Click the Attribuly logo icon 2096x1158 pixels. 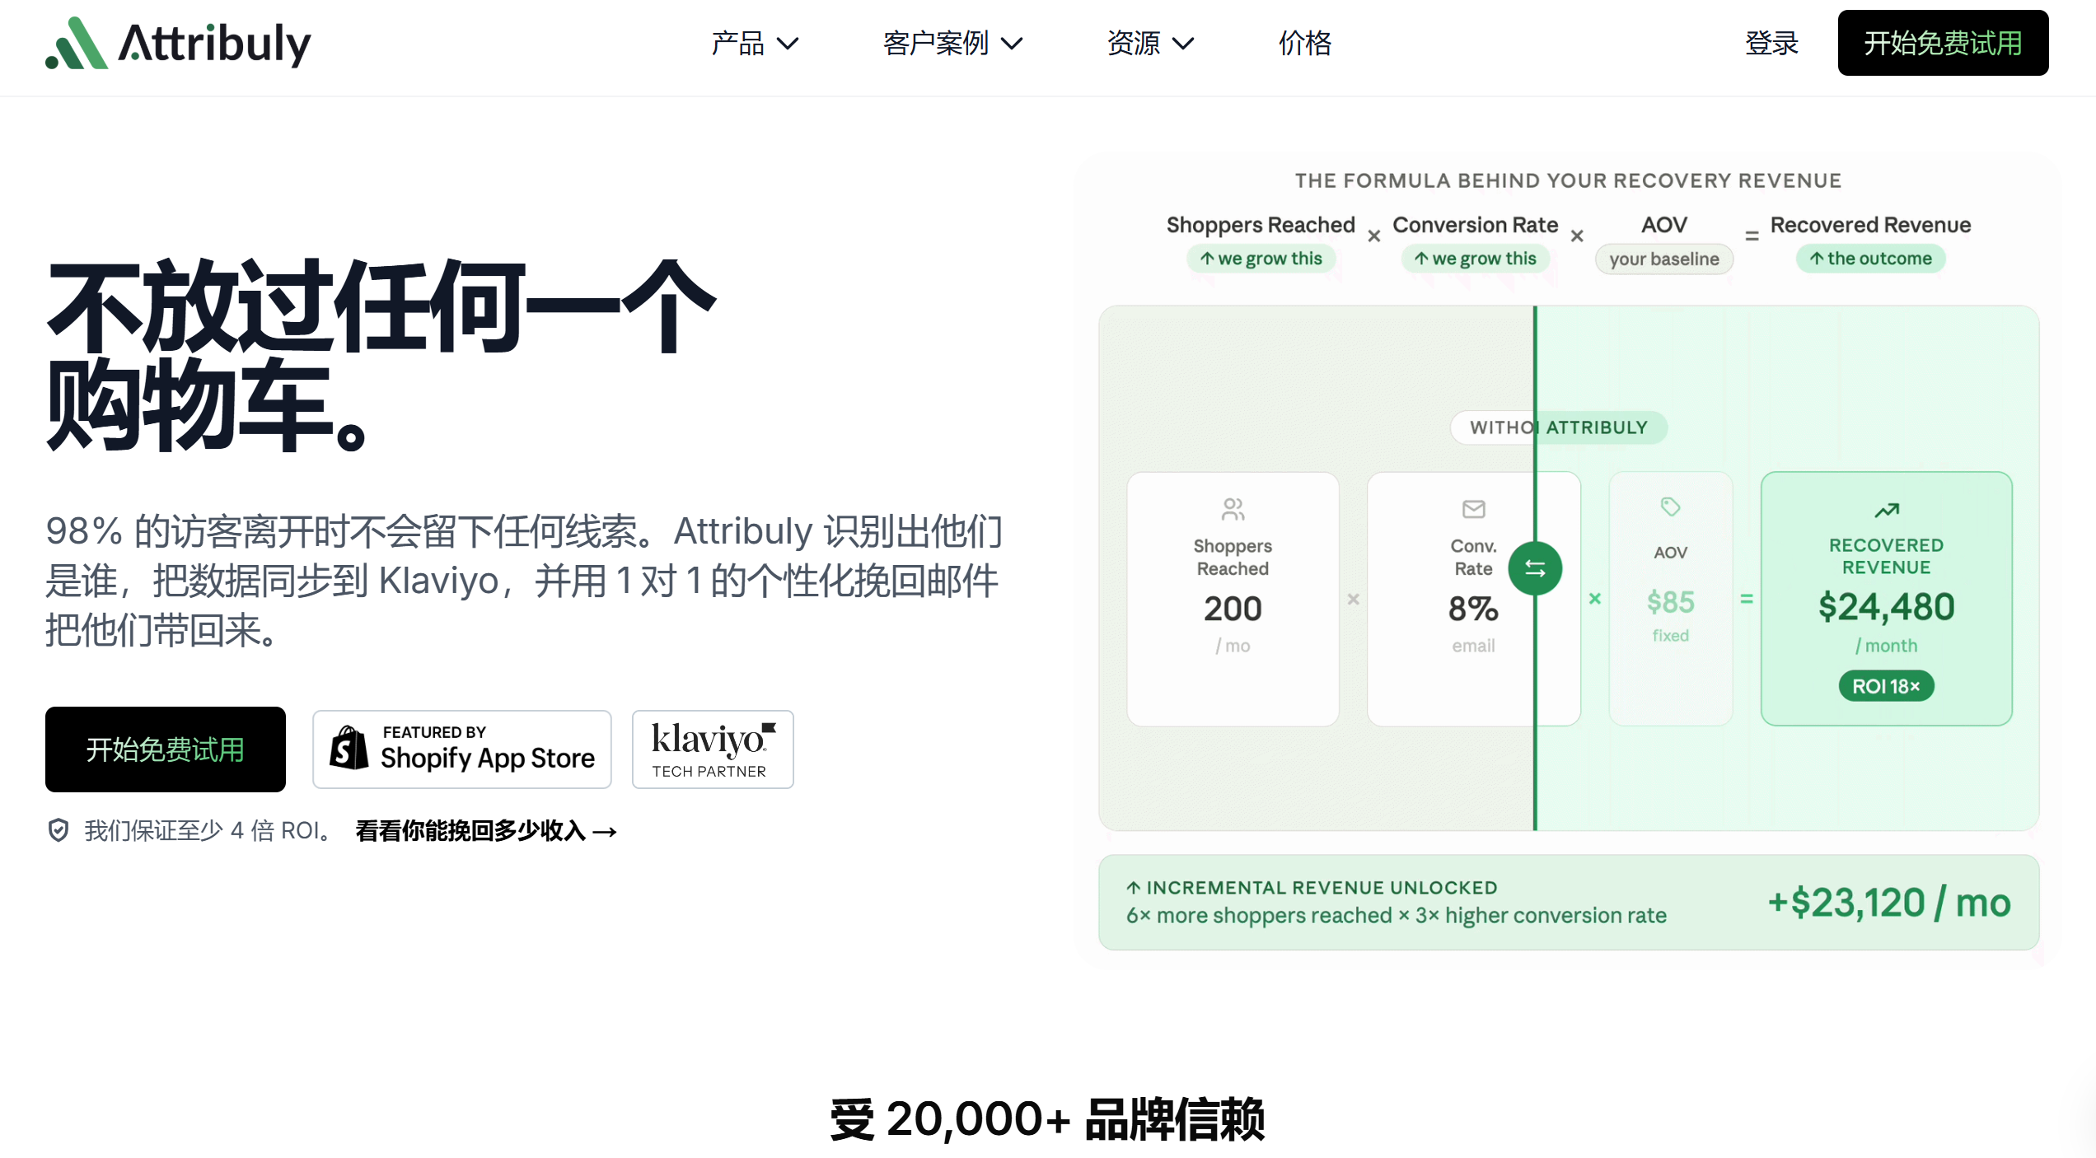[76, 44]
